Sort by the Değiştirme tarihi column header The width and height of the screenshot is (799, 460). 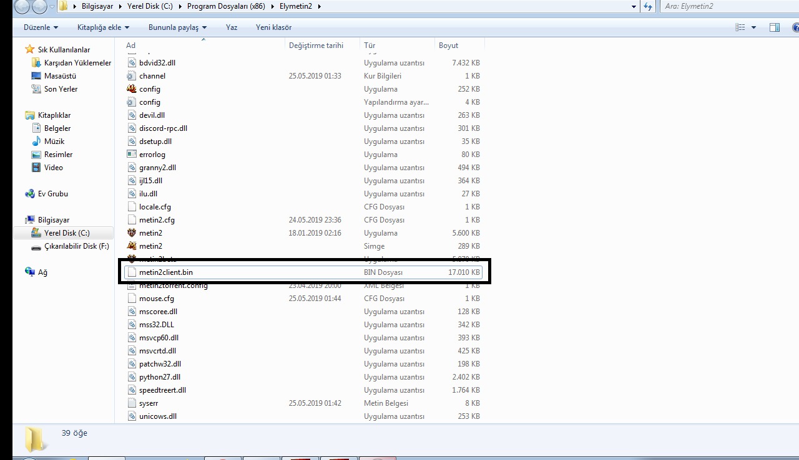click(x=316, y=46)
